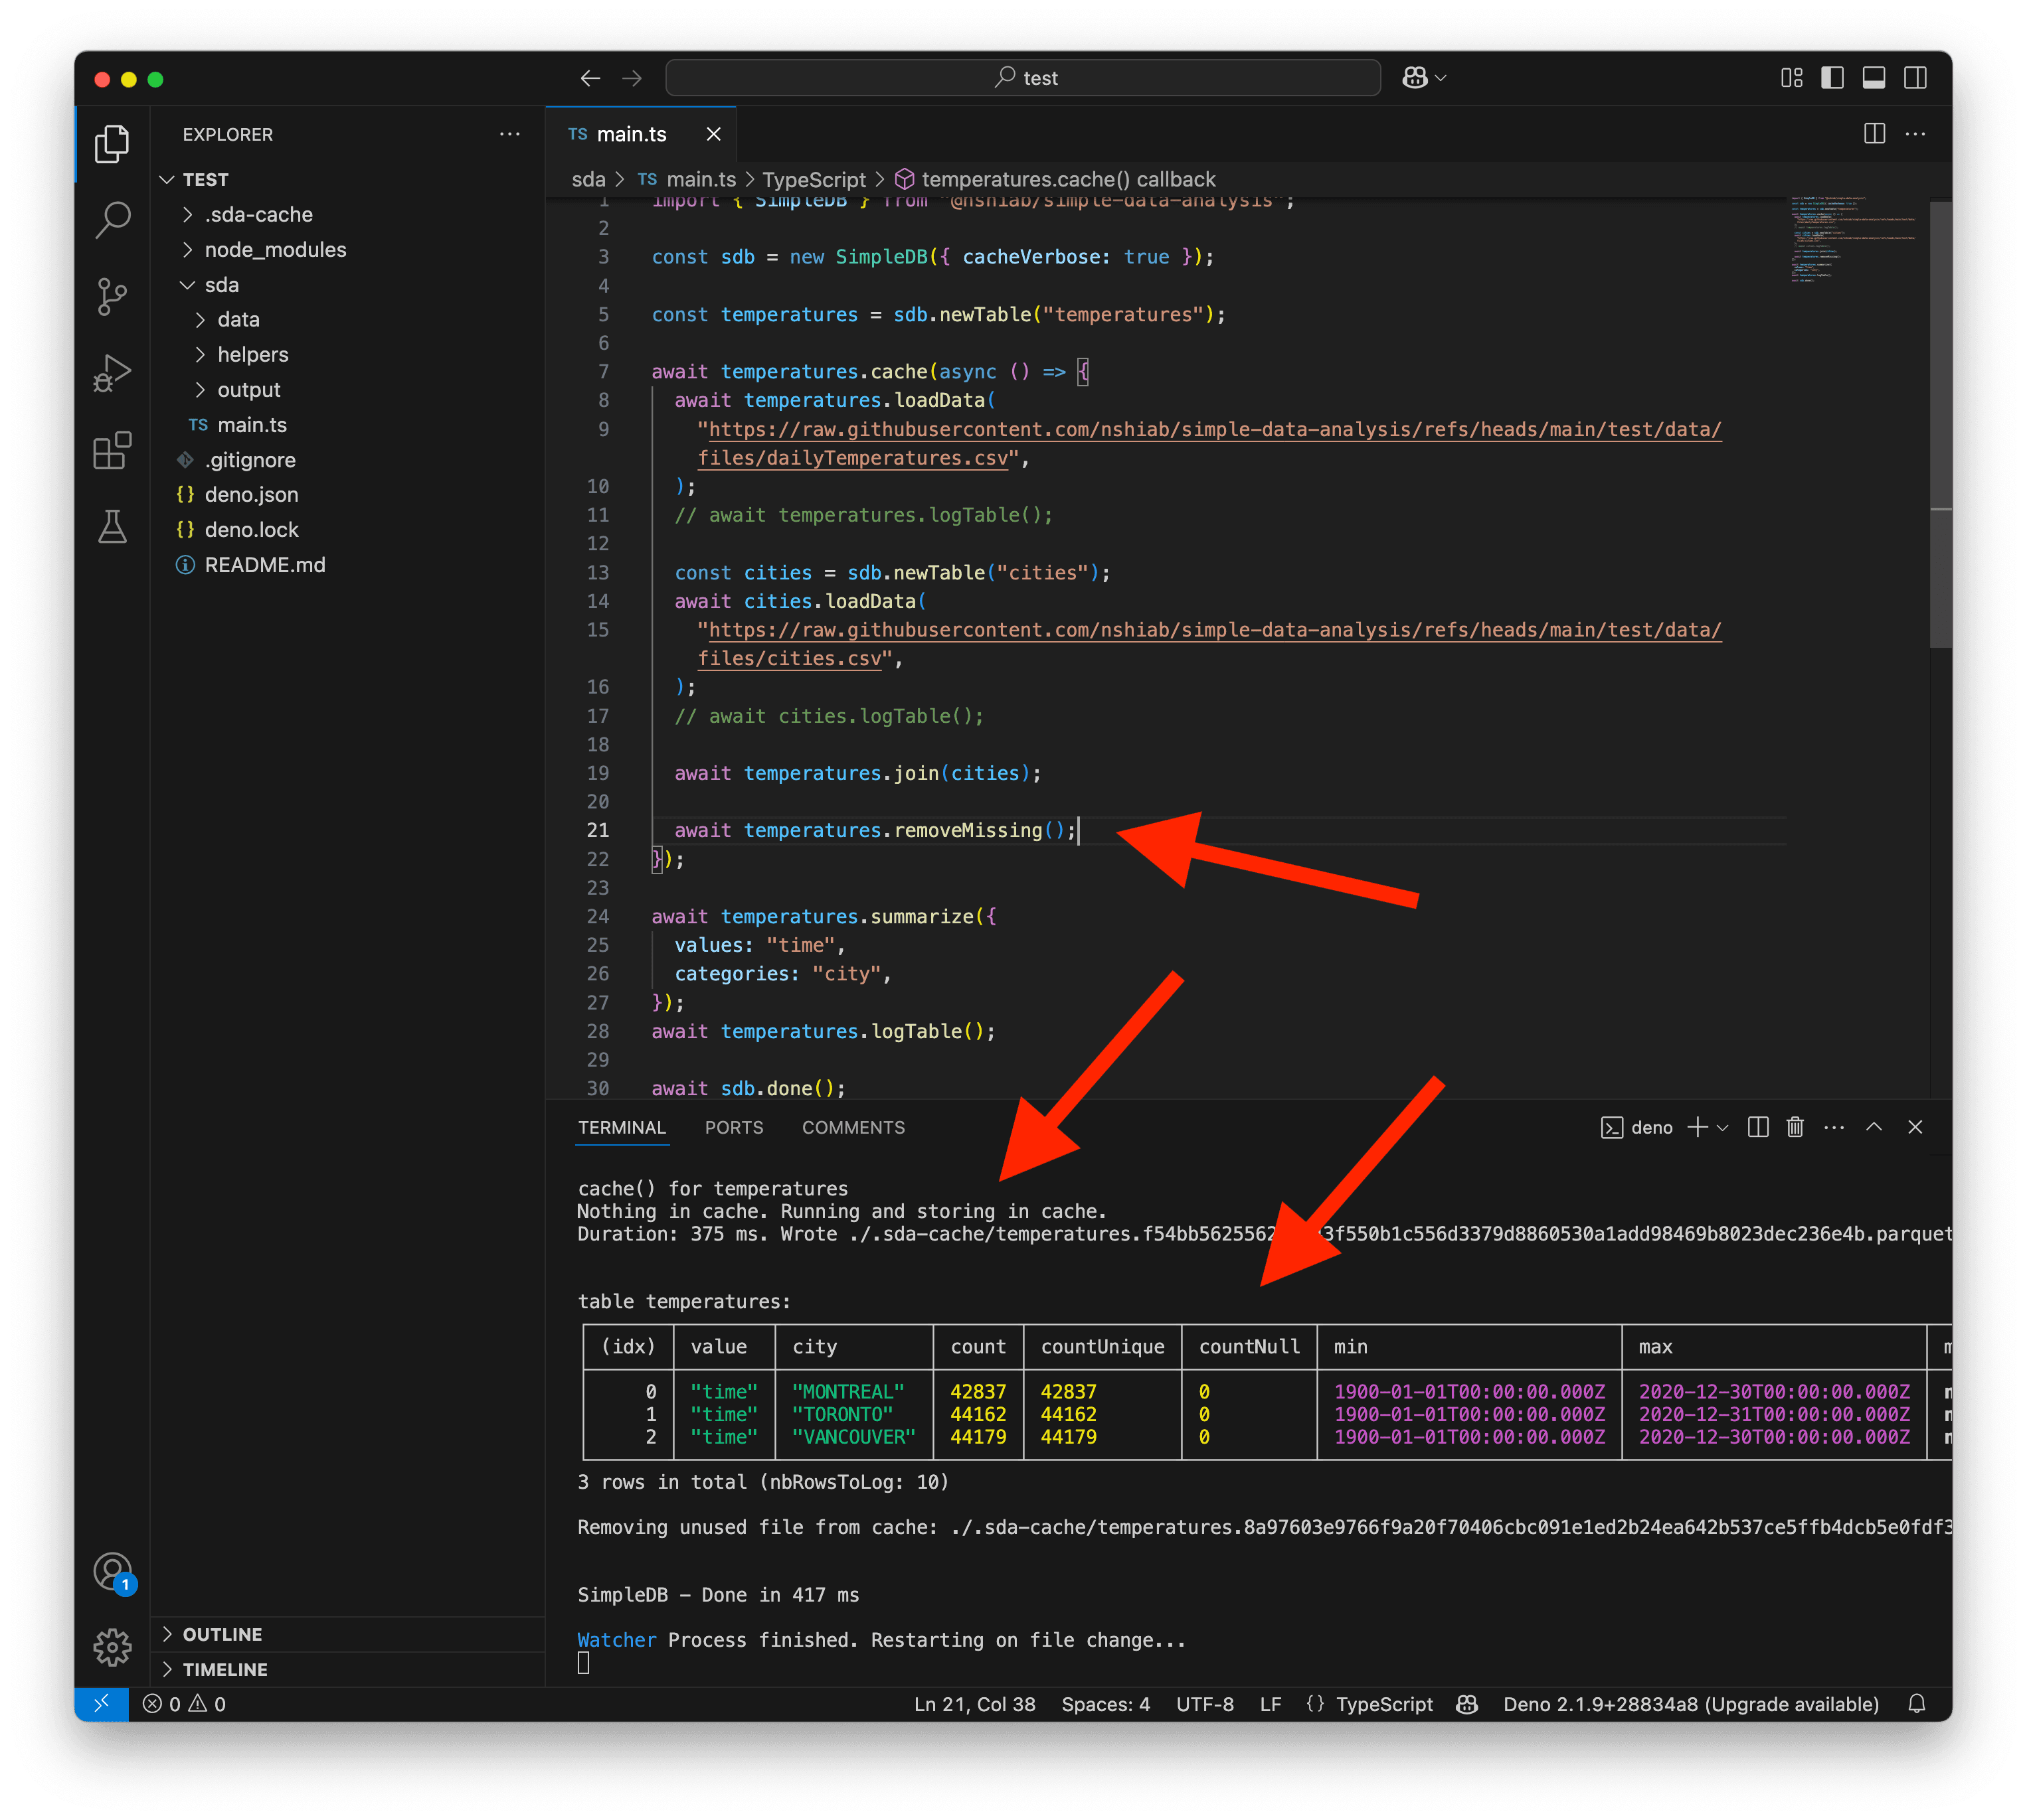Open the Run and Debug view
The height and width of the screenshot is (1820, 2027).
pos(112,373)
